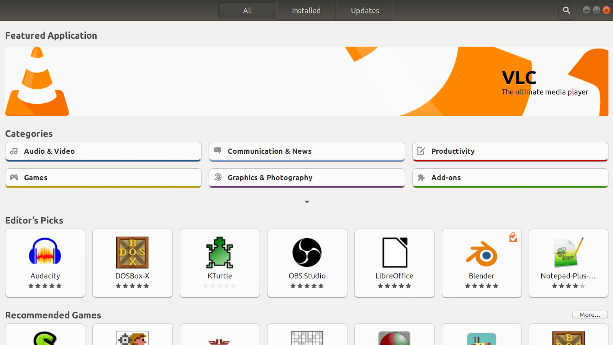Open the OBS Studio icon
Image resolution: width=613 pixels, height=345 pixels.
(307, 252)
